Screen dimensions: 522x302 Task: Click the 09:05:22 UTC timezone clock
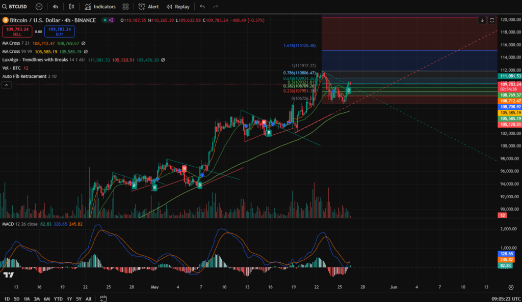click(506, 298)
